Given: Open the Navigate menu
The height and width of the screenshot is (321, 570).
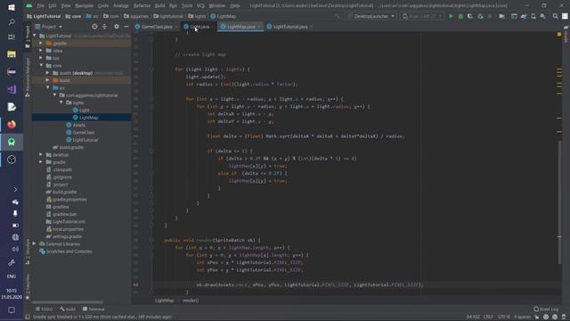Looking at the screenshot, I should click(84, 5).
